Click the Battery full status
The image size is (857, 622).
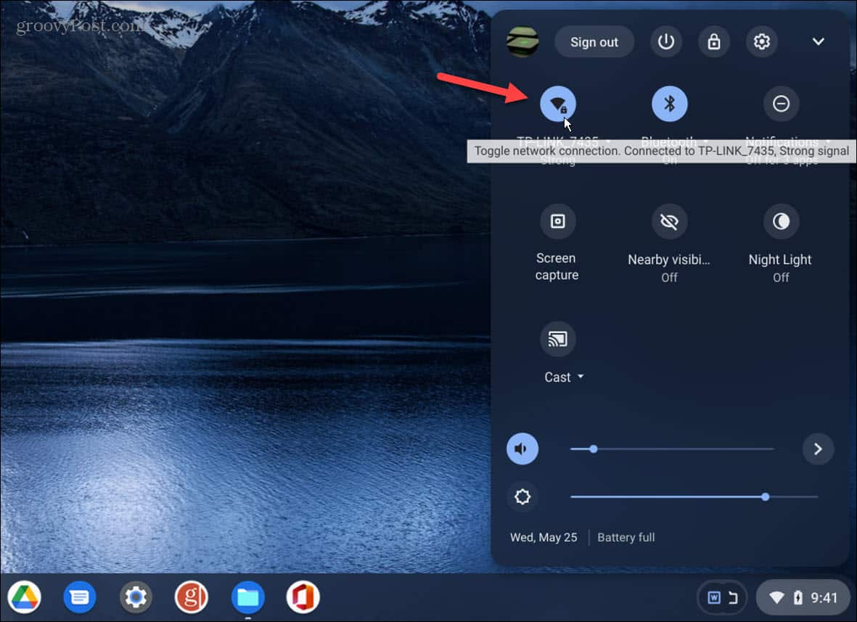click(626, 537)
